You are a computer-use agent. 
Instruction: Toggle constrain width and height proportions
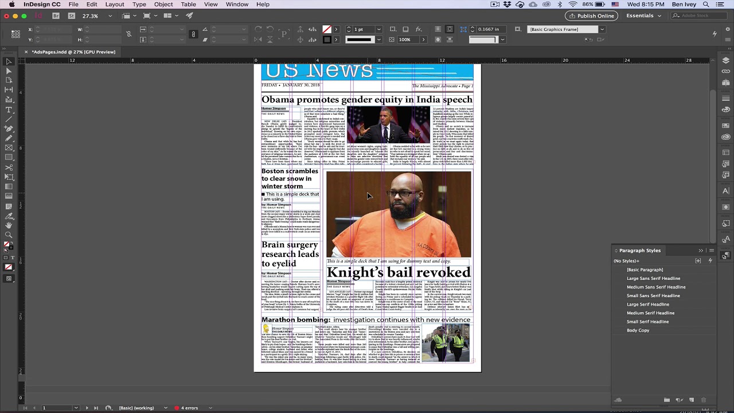point(128,34)
